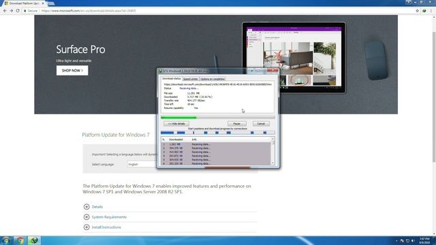Image resolution: width=436 pixels, height=245 pixels.
Task: Click the volume icon in the system tray
Action: click(x=413, y=241)
